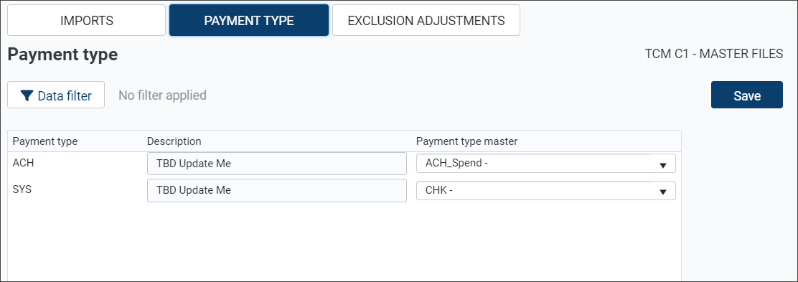This screenshot has height=282, width=798.
Task: Click the Description column header
Action: (174, 141)
